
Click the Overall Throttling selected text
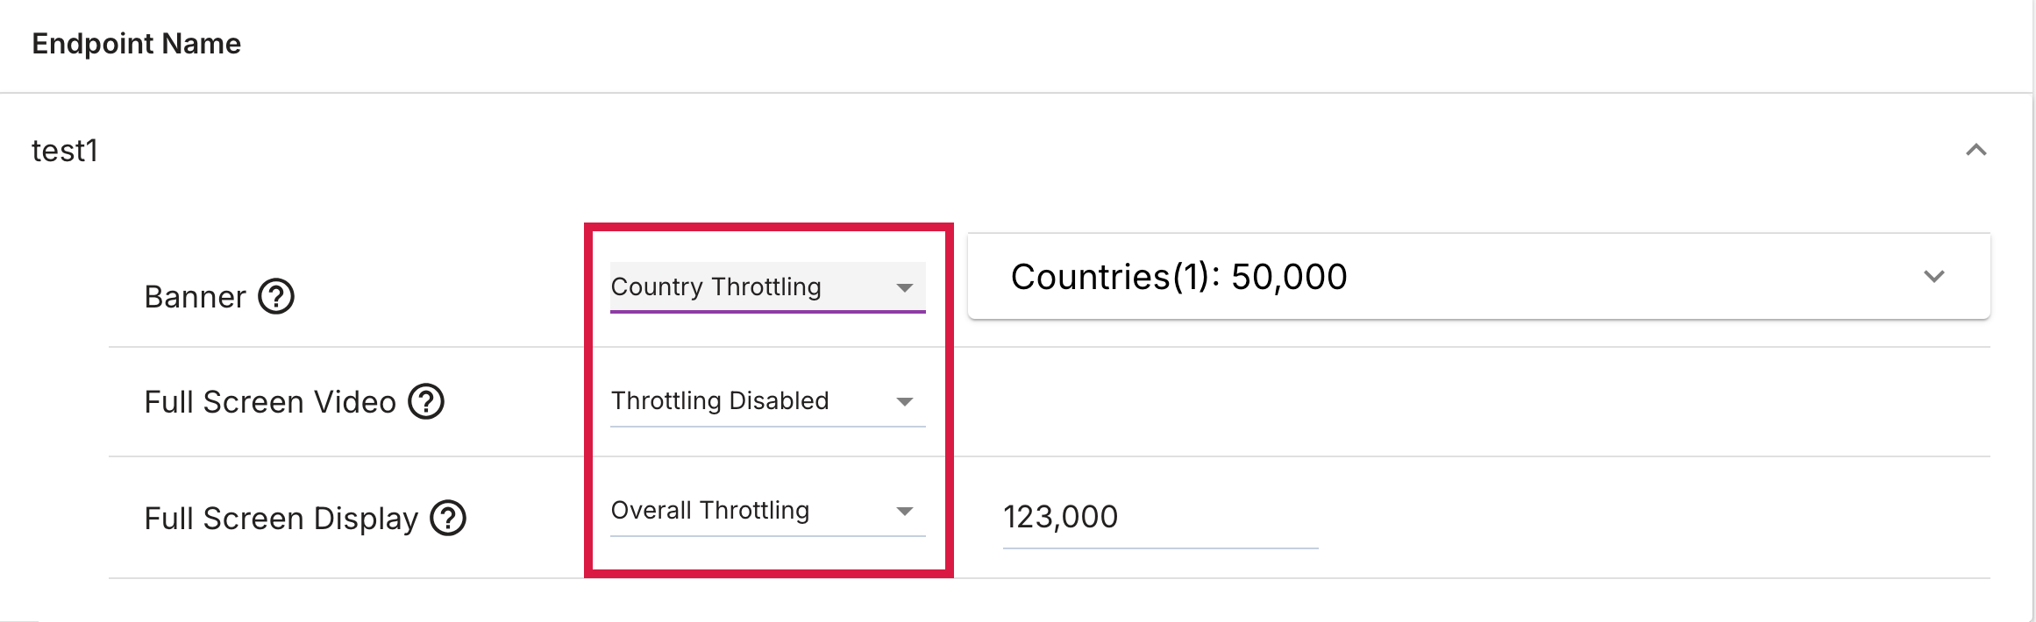click(x=709, y=511)
